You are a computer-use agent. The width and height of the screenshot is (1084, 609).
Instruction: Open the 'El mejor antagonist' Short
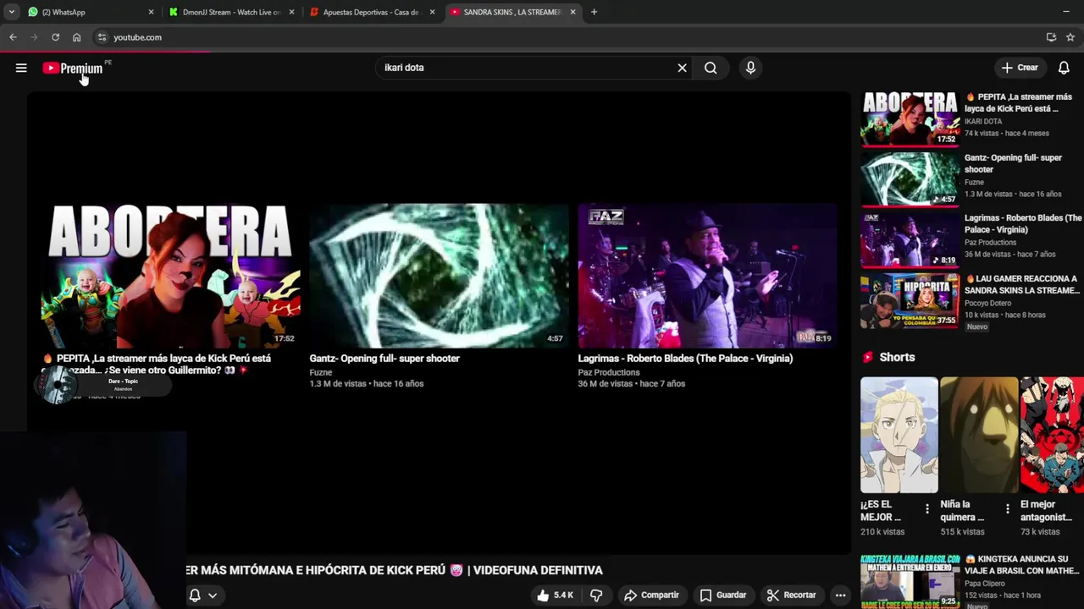pyautogui.click(x=1052, y=435)
